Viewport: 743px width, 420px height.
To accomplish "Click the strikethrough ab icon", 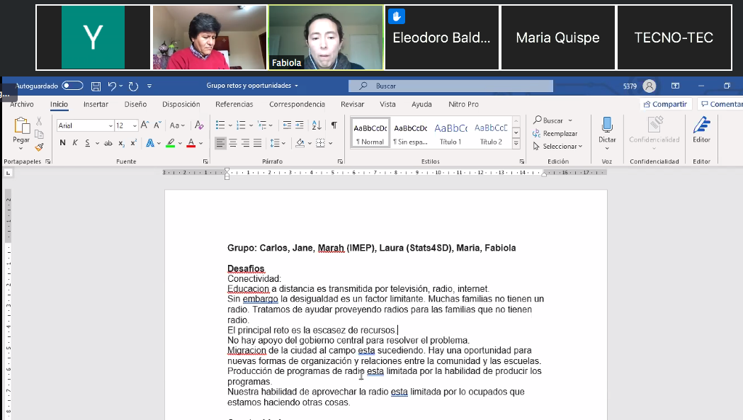I will 108,143.
